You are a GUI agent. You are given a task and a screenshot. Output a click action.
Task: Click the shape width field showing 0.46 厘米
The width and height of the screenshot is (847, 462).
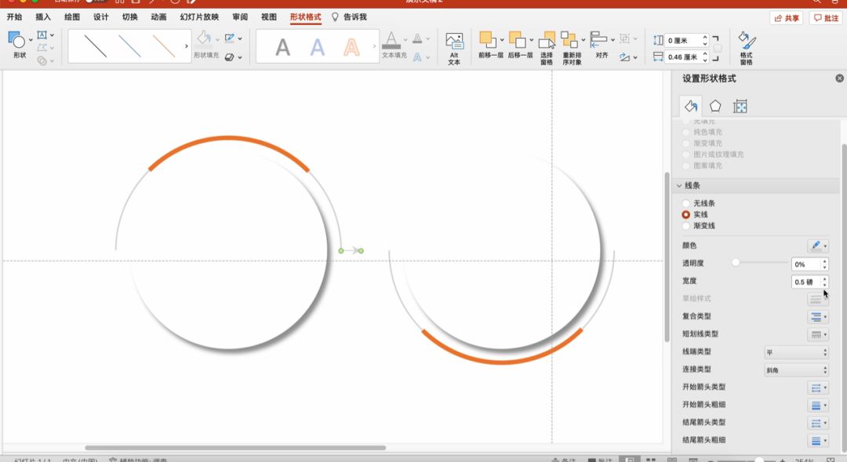coord(683,56)
